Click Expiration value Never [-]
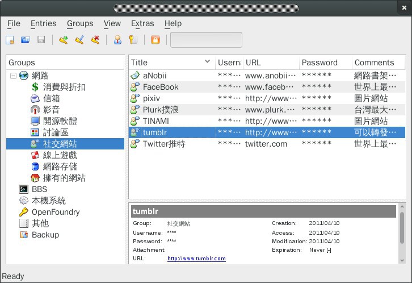The image size is (412, 283). click(x=320, y=250)
